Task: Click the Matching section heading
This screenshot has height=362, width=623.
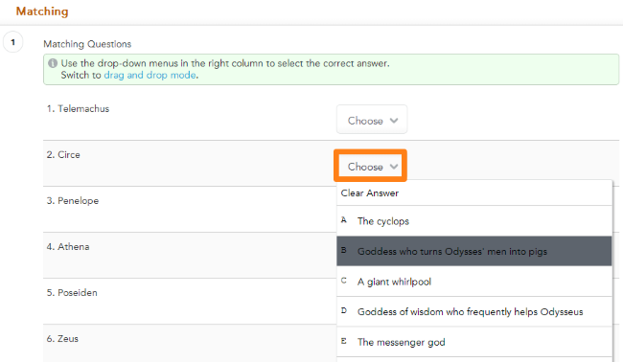Action: 42,11
